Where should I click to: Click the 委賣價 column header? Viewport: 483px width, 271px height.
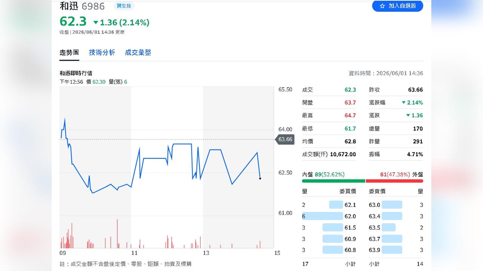[377, 191]
